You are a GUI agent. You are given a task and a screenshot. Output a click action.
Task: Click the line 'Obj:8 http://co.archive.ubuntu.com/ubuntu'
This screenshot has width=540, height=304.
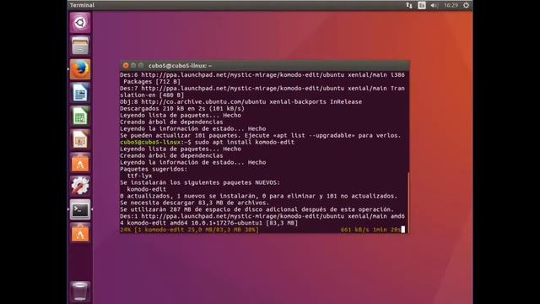(240, 101)
